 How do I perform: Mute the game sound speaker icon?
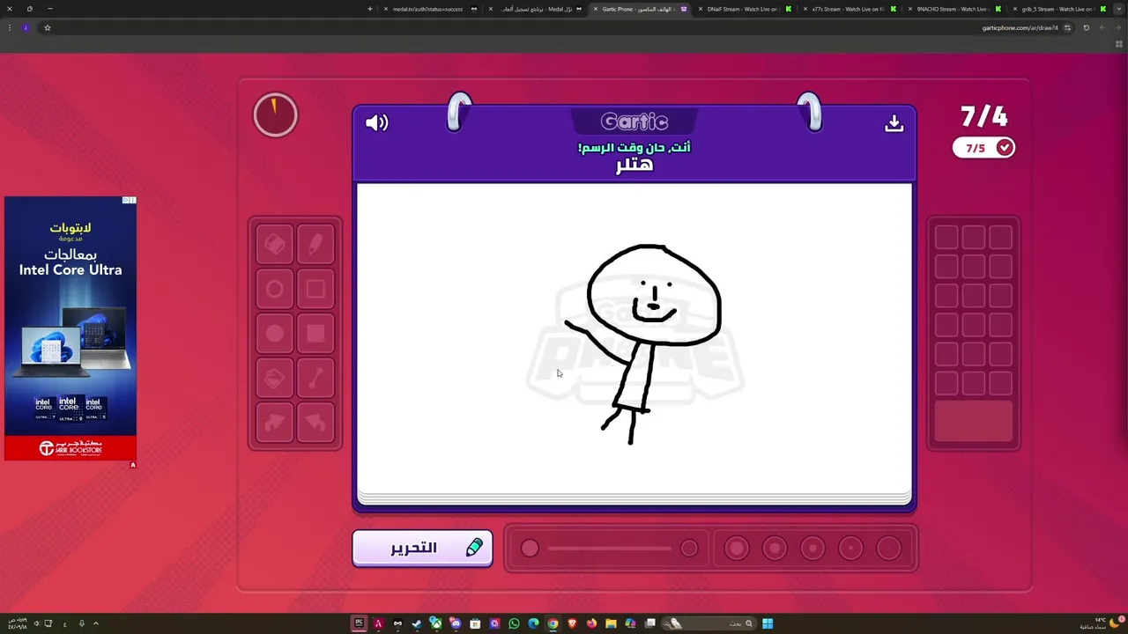376,123
